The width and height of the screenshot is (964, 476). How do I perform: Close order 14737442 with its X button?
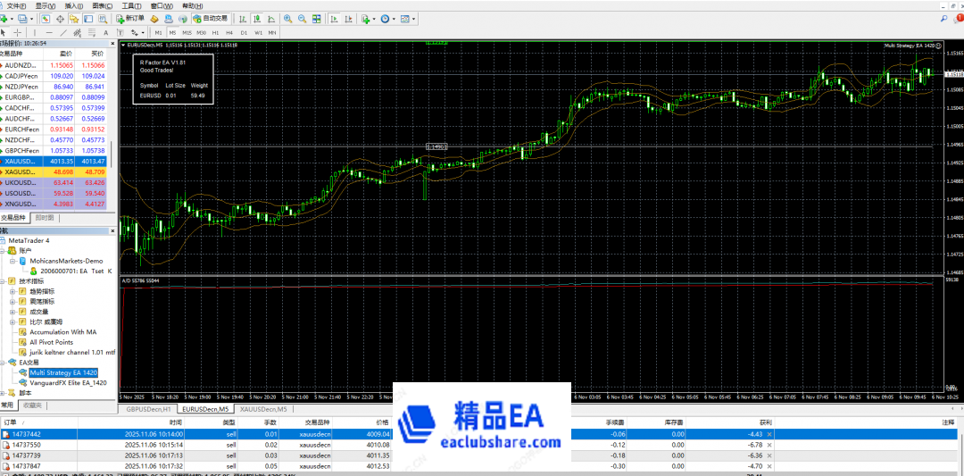click(x=769, y=434)
